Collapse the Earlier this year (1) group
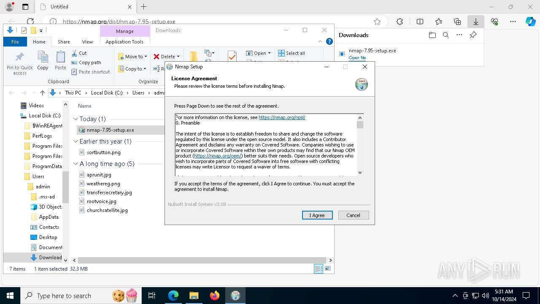 [x=76, y=141]
